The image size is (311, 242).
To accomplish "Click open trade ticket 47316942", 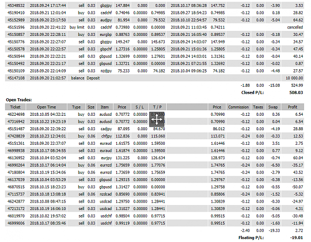I will [x=16, y=122].
